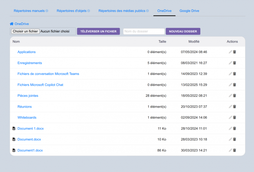This screenshot has width=254, height=172.
Task: Click '5 élément(s)' size cell
Action: (157, 63)
